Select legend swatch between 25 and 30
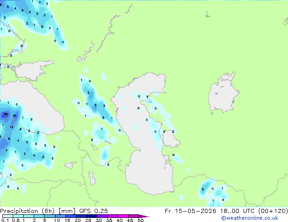The height and width of the screenshot is (222, 288). [x=92, y=216]
